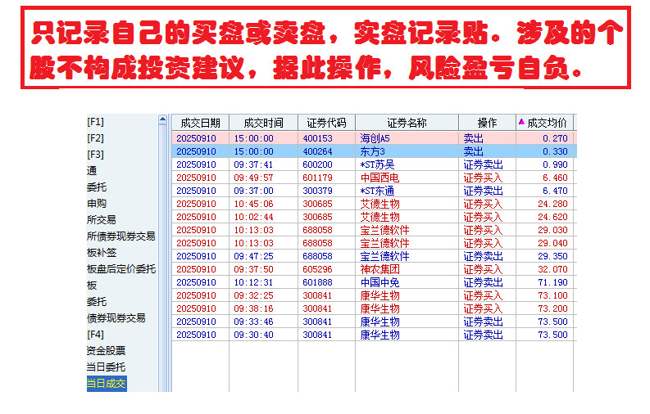
Task: Open 所债券现券交易 in the sidebar
Action: point(121,236)
